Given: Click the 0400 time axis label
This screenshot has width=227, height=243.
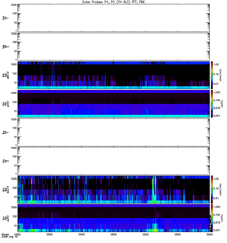Looking at the screenshot, I should click(18, 234).
